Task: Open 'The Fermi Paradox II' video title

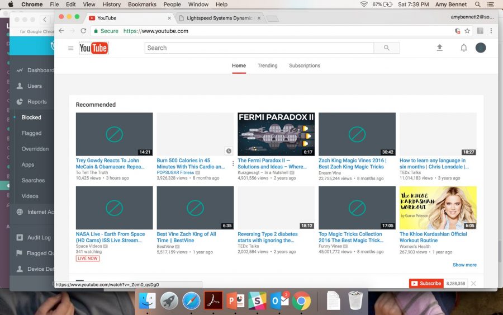Action: (x=272, y=163)
